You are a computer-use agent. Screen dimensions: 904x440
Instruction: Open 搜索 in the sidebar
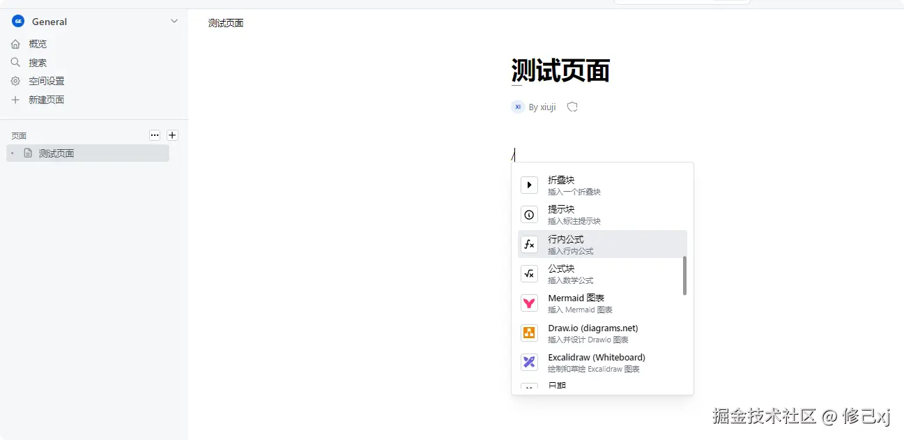[38, 63]
